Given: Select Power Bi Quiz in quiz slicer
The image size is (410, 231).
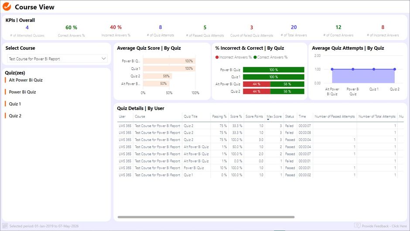Looking at the screenshot, I should click(22, 92).
